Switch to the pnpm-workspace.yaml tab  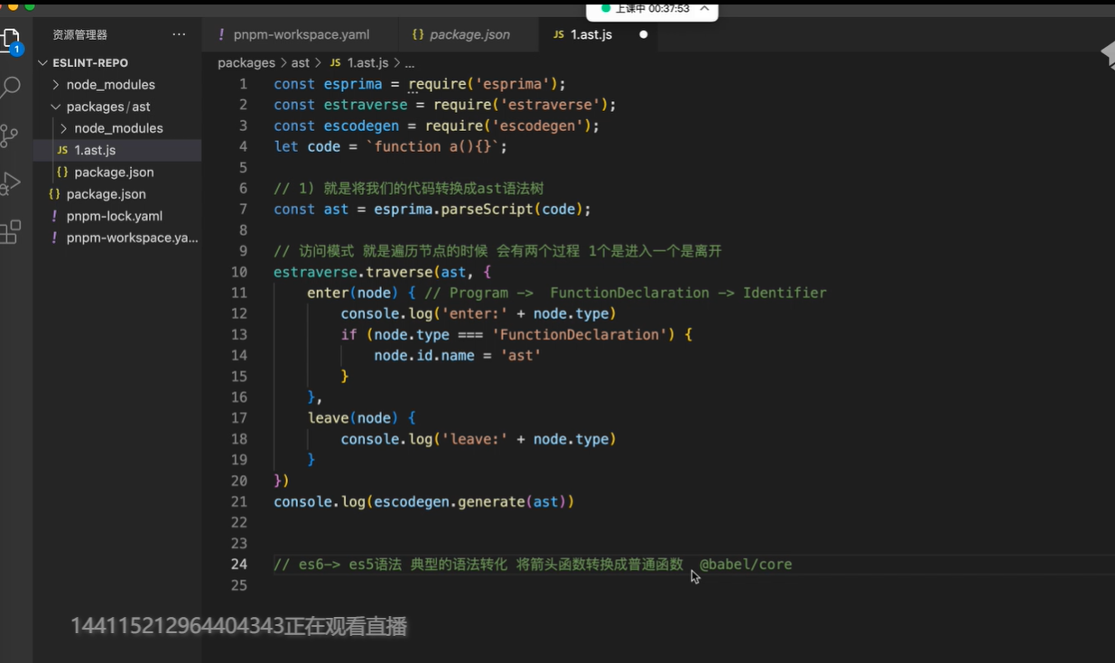pos(301,34)
